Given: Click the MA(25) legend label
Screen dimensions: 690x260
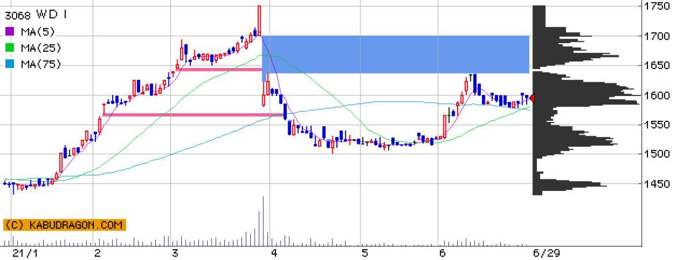Looking at the screenshot, I should [41, 48].
